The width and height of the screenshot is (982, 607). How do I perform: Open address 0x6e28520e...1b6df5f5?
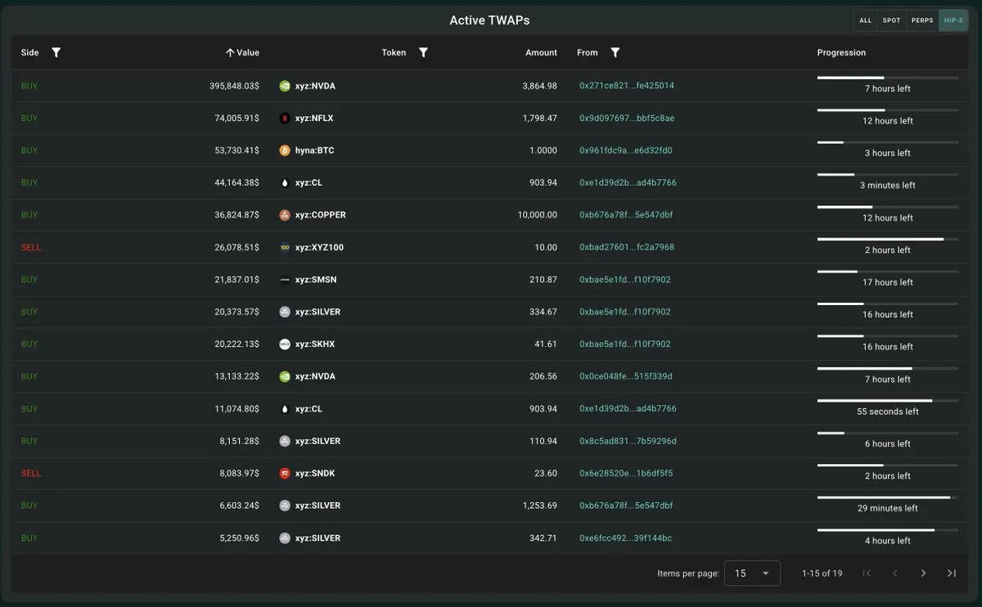coord(626,474)
